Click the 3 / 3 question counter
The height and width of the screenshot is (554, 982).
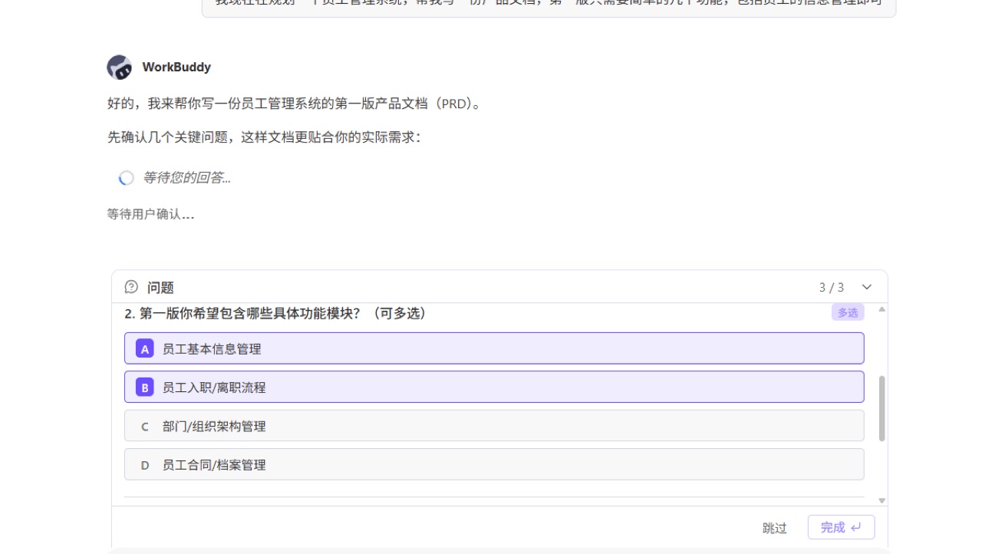pyautogui.click(x=832, y=288)
